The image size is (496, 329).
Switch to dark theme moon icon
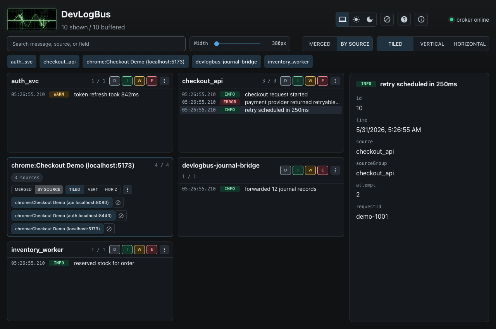[370, 19]
